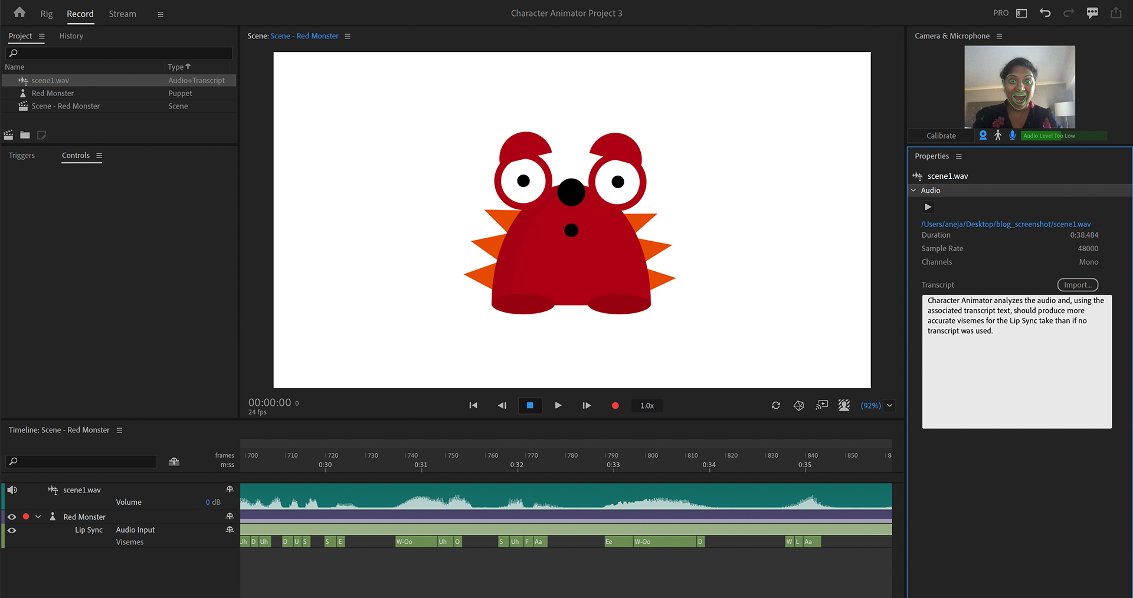Screen dimensions: 1133x598
Task: Collapse the Audio section in Properties
Action: coord(913,190)
